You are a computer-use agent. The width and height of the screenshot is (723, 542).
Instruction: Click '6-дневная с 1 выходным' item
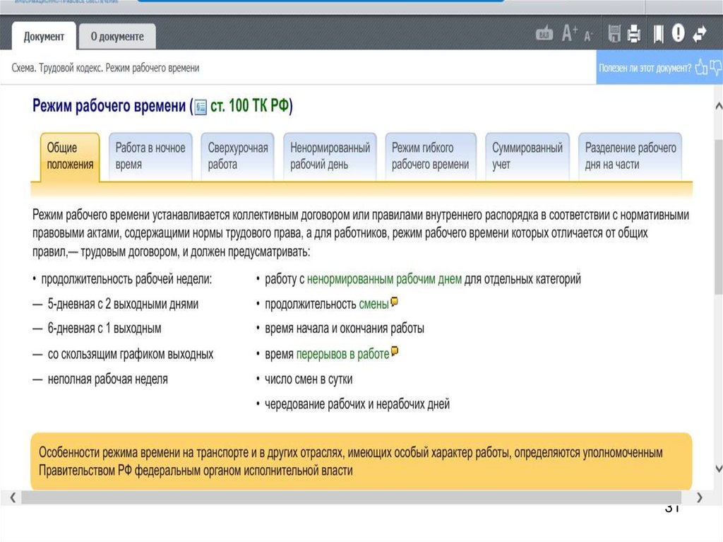pos(104,329)
